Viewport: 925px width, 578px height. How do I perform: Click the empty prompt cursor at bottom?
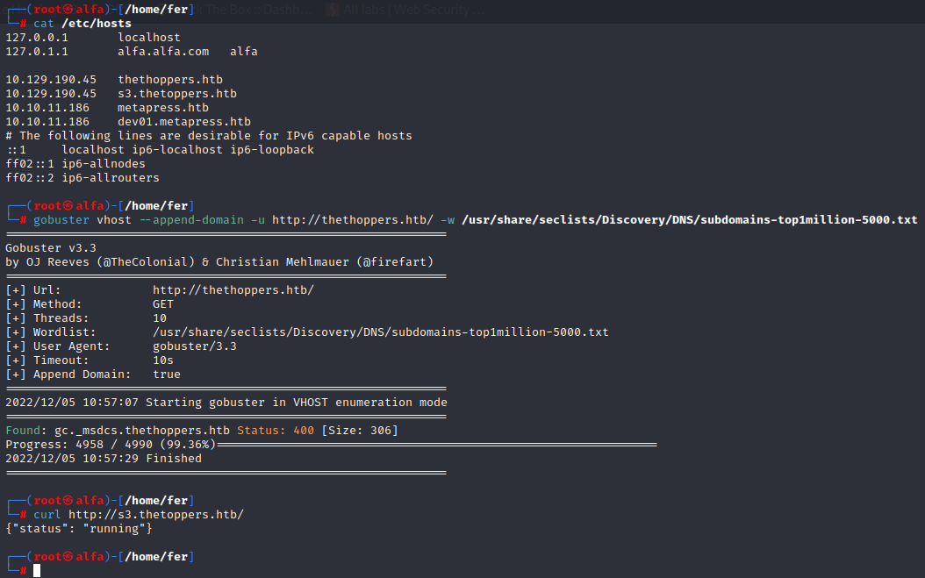click(37, 570)
